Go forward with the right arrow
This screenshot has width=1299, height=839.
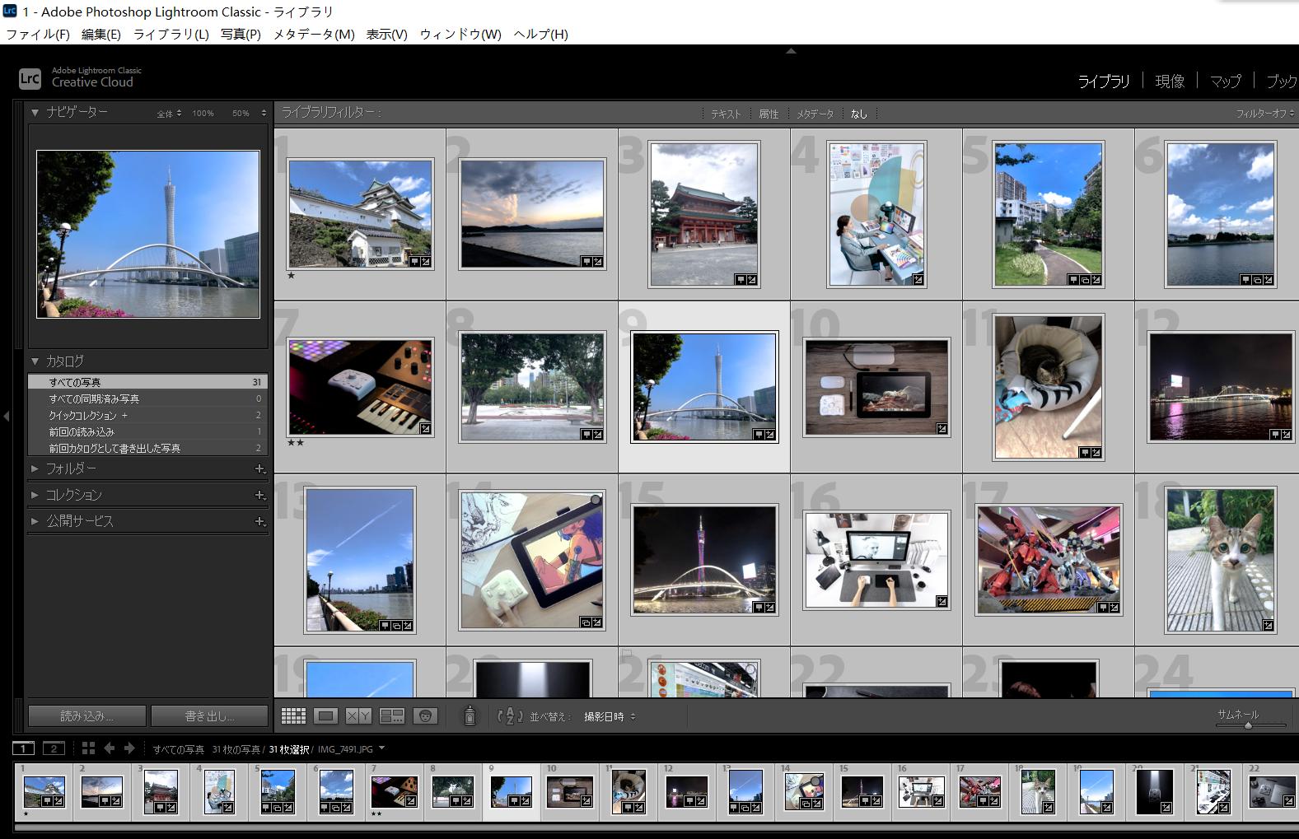(129, 748)
